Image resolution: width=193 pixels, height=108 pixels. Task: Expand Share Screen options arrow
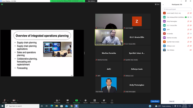pyautogui.click(x=81, y=100)
